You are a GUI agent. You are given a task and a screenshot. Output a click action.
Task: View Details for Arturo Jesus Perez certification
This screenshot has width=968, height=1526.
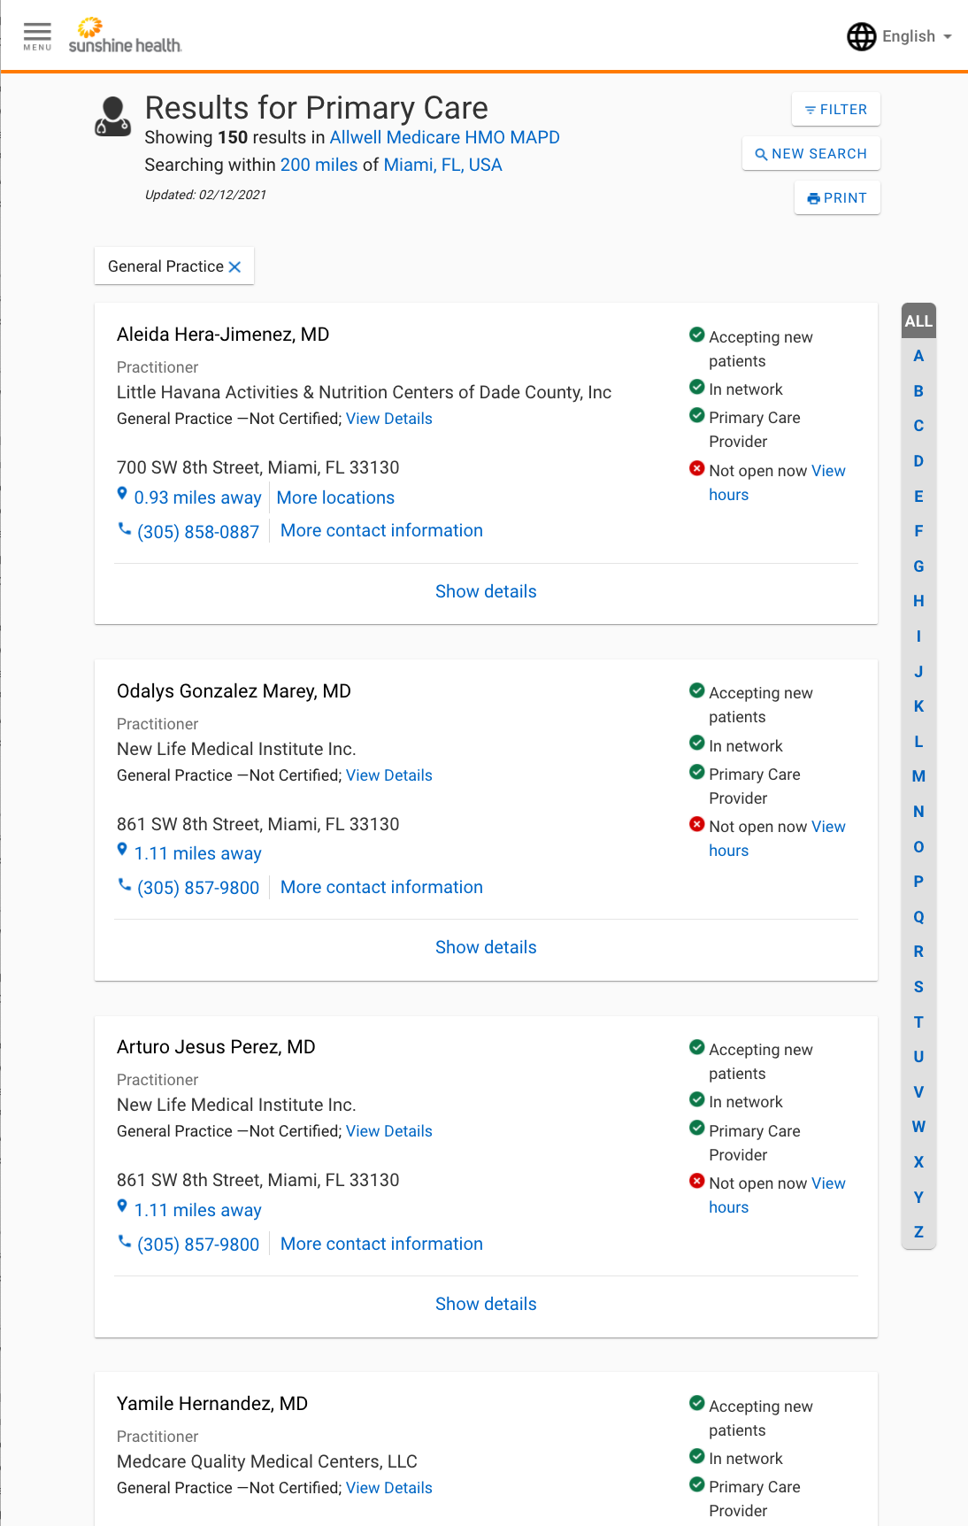(x=389, y=1131)
